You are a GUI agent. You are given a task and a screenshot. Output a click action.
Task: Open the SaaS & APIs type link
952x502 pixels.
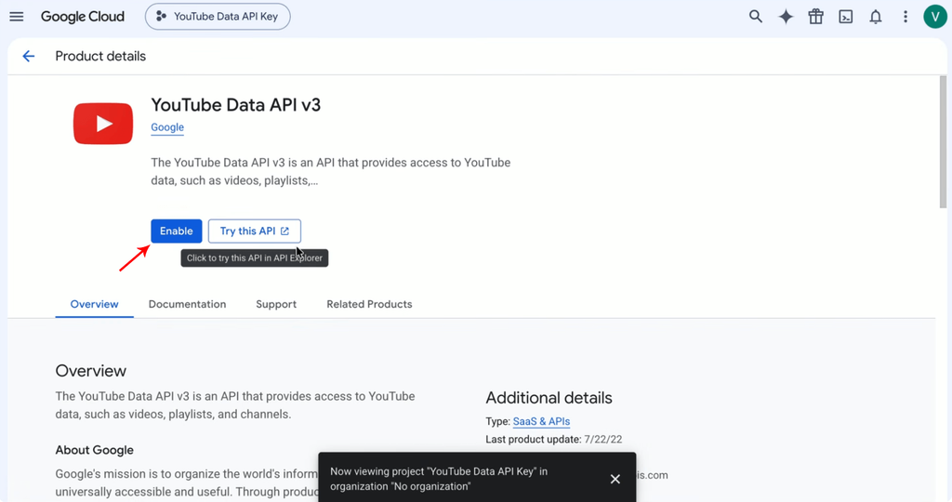click(541, 421)
